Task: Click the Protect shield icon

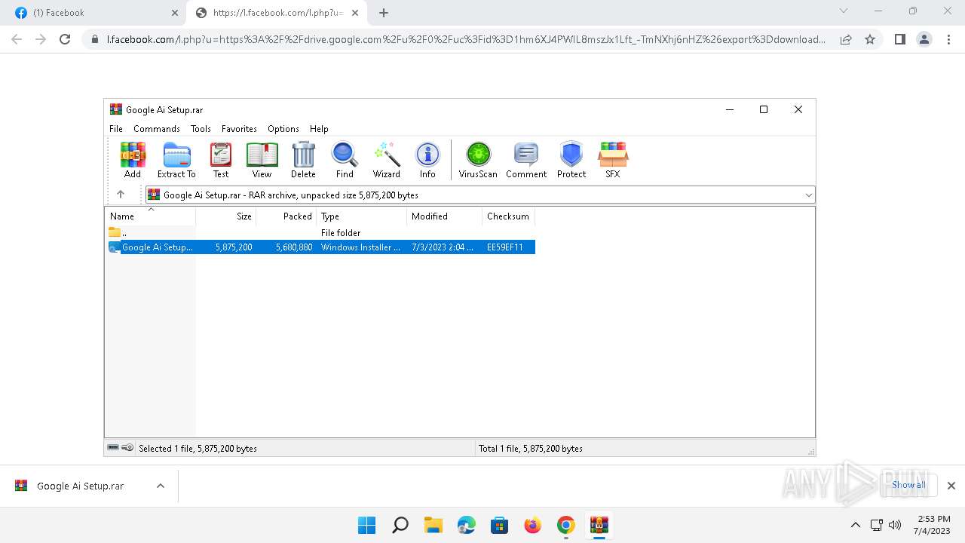Action: click(x=571, y=161)
